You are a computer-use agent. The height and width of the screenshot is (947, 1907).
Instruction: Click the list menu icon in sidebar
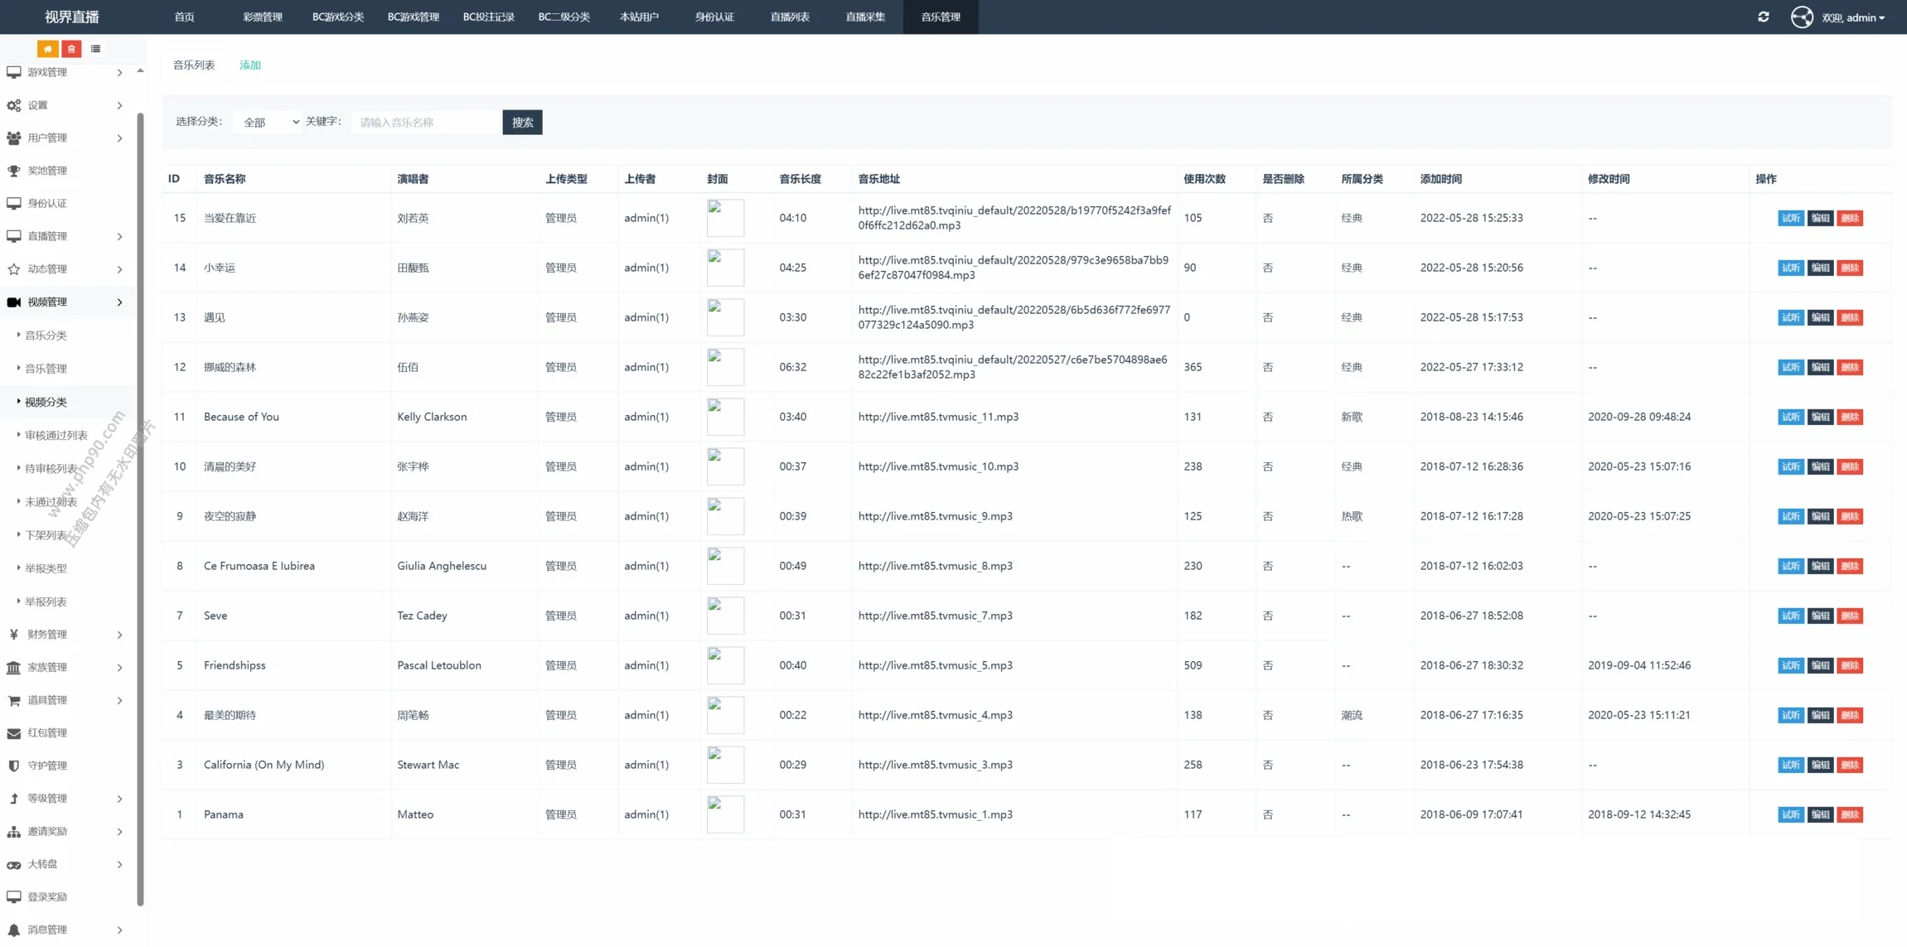95,49
